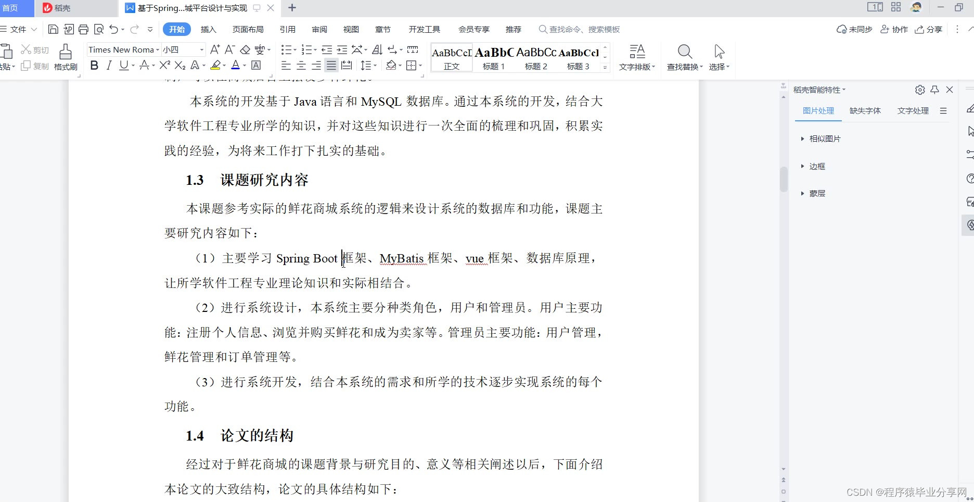Click the 协作 collaboration icon
The width and height of the screenshot is (974, 502).
click(x=894, y=29)
